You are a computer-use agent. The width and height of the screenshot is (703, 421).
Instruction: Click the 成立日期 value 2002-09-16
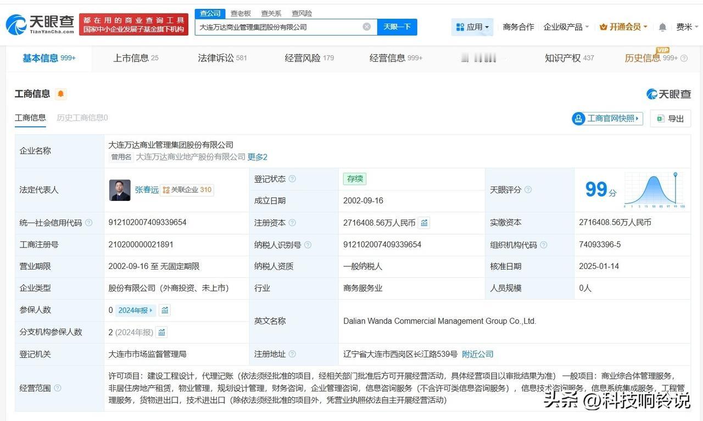pos(364,201)
